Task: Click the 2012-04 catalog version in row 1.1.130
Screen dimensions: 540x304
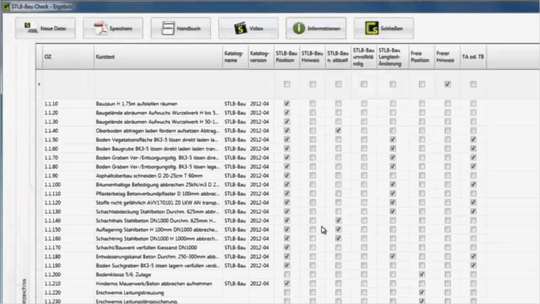Action: [259, 212]
